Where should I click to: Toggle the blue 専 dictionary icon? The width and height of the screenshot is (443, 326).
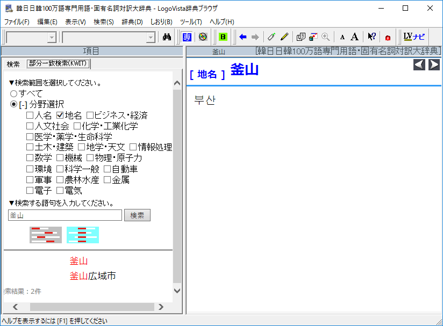187,37
